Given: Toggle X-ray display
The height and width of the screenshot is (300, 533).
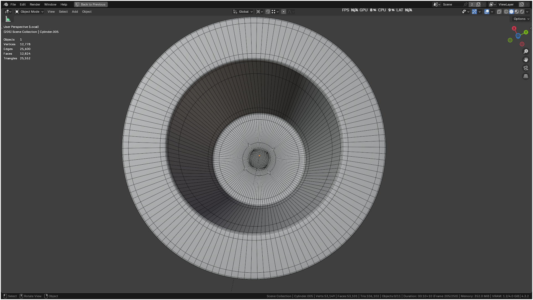Looking at the screenshot, I should tap(499, 12).
